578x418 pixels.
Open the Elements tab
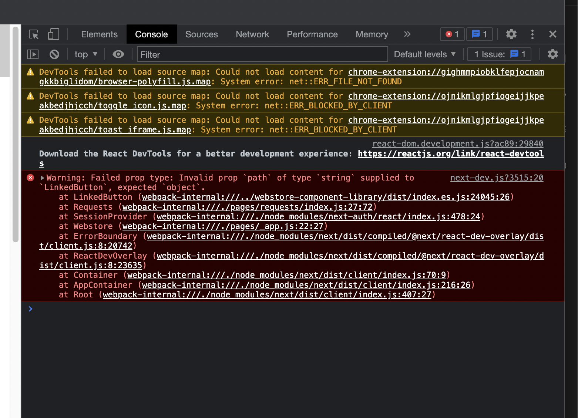(x=99, y=34)
